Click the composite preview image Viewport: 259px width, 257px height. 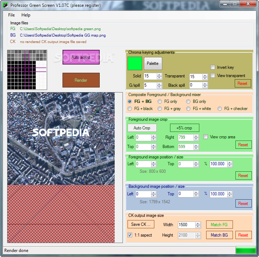coord(61,167)
